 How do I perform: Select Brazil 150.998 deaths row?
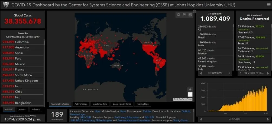[215, 36]
